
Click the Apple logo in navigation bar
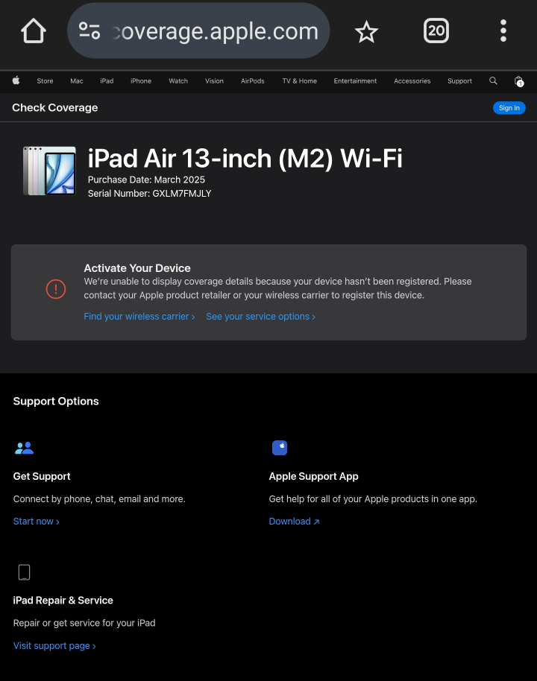(x=16, y=80)
